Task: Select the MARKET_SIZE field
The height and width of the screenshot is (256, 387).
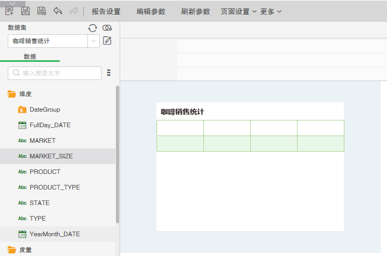Action: [51, 156]
